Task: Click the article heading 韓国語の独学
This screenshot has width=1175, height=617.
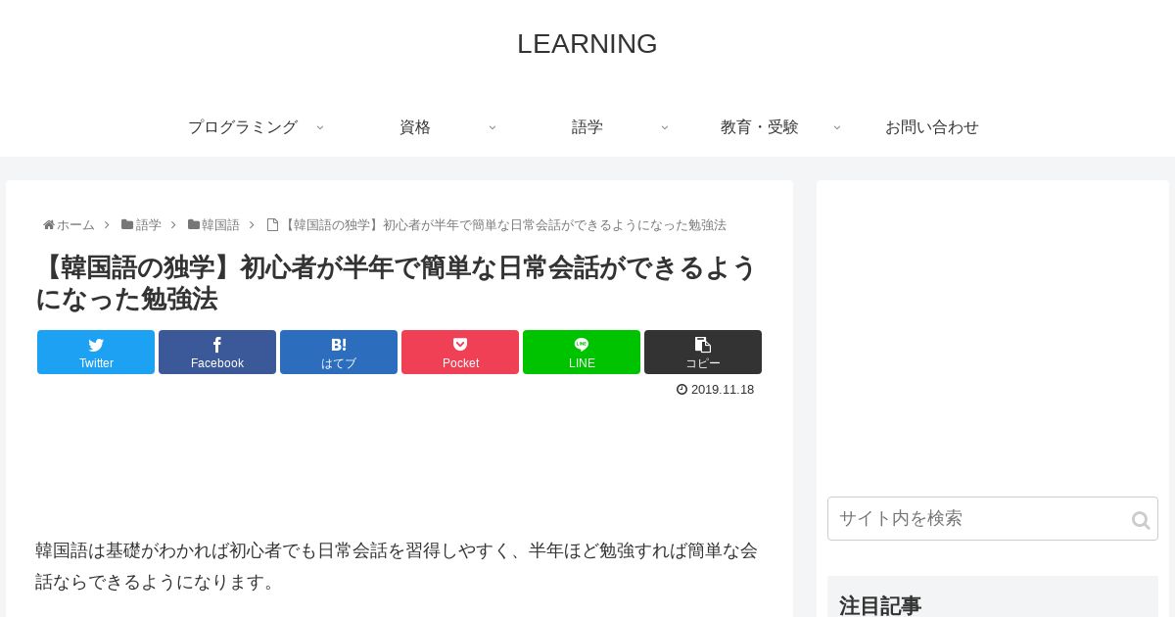Action: (x=397, y=283)
